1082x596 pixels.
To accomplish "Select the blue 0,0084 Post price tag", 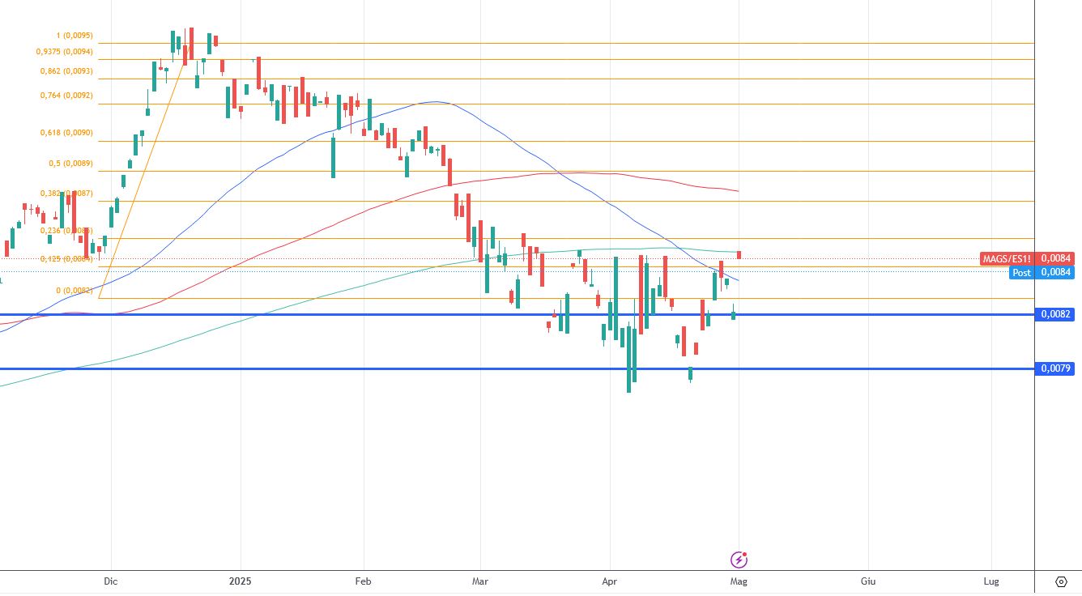I will pyautogui.click(x=1056, y=273).
